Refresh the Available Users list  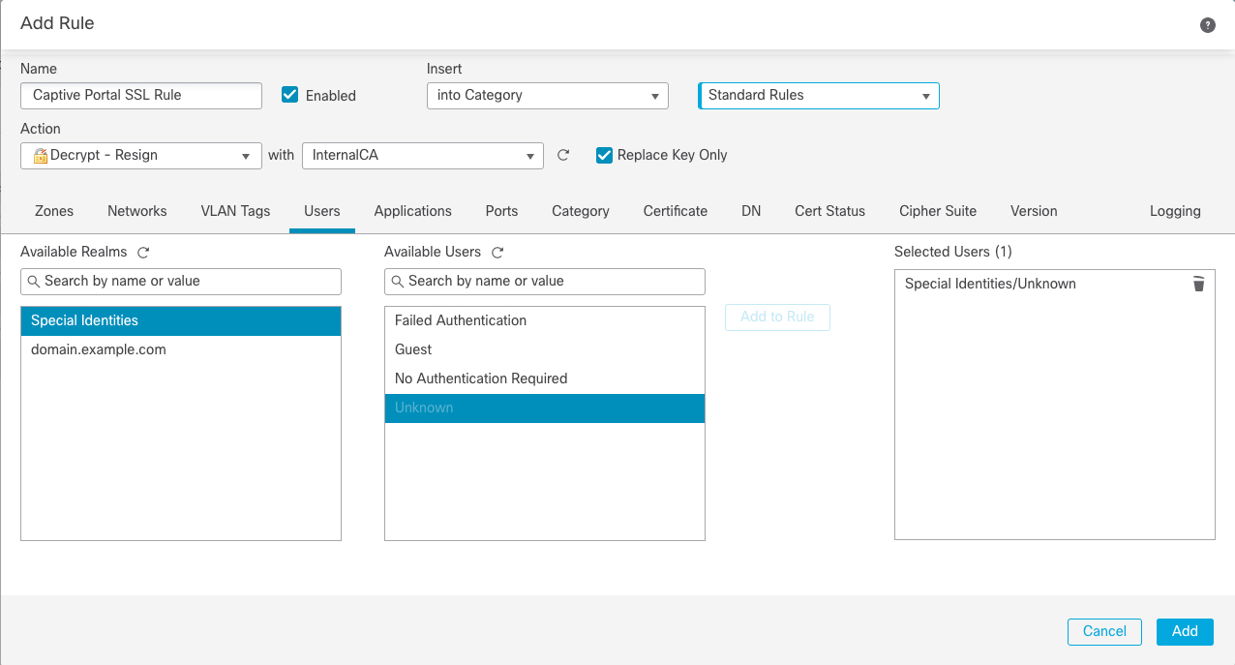(x=497, y=252)
